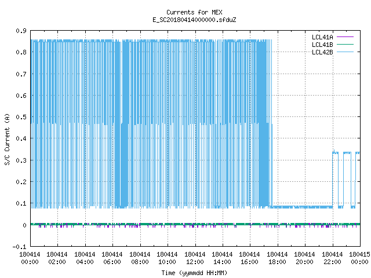Click the x-axis time label '04:00'
The width and height of the screenshot is (371, 278).
[85, 262]
